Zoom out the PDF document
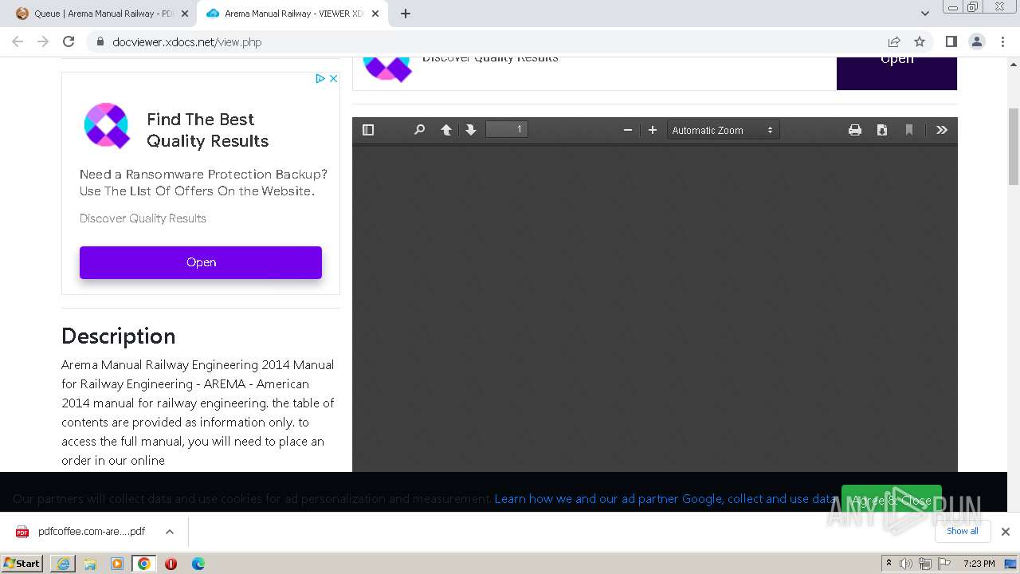 click(628, 130)
